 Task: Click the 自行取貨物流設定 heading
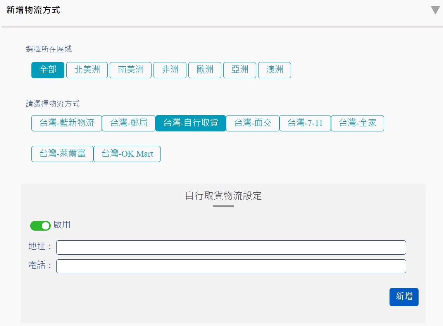pyautogui.click(x=223, y=195)
